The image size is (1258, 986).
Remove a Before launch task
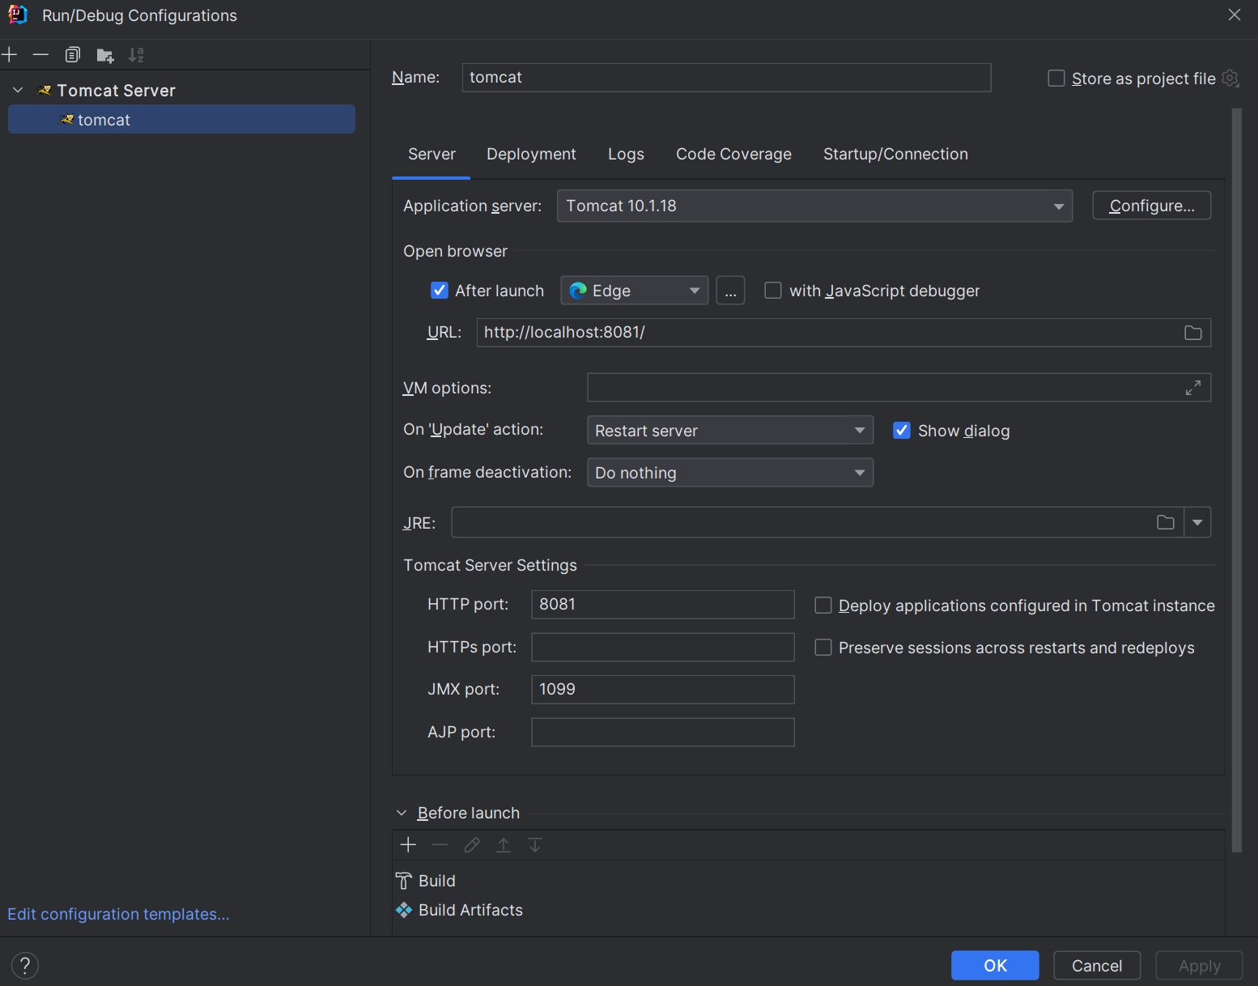tap(440, 845)
